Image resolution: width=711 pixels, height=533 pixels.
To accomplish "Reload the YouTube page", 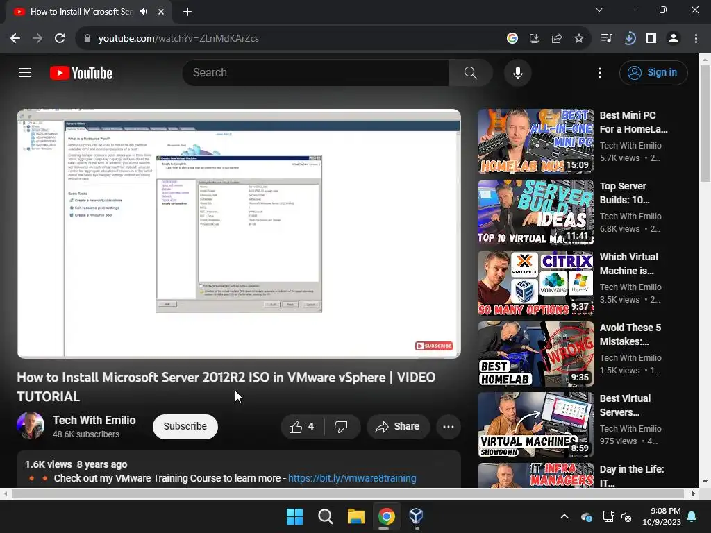I will click(60, 38).
